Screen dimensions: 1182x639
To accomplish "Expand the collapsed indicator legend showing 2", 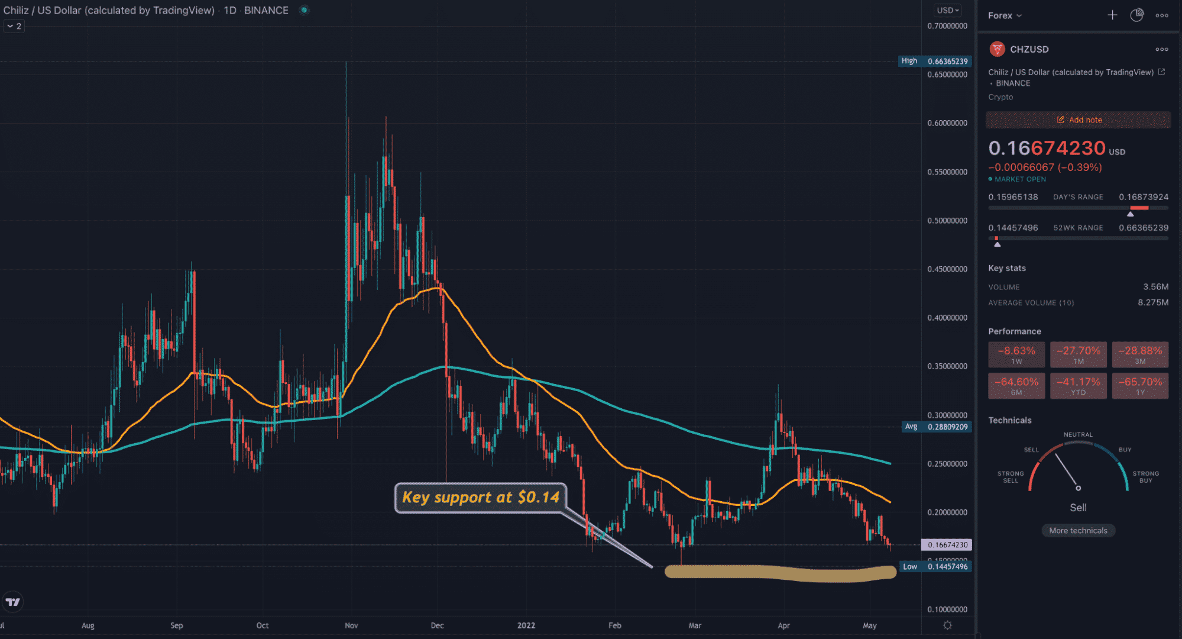I will click(14, 26).
